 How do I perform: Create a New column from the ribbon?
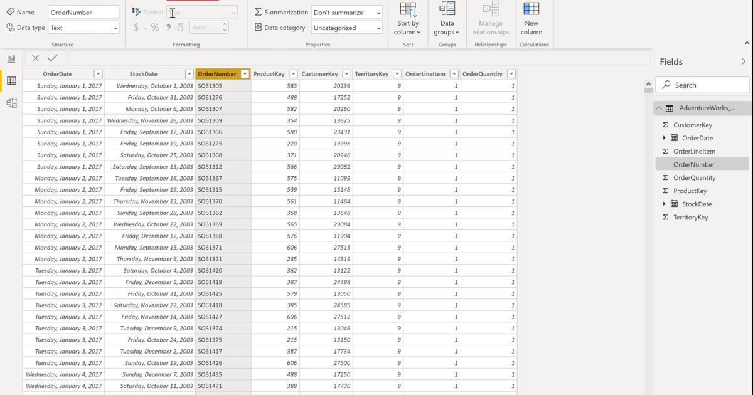pyautogui.click(x=531, y=19)
